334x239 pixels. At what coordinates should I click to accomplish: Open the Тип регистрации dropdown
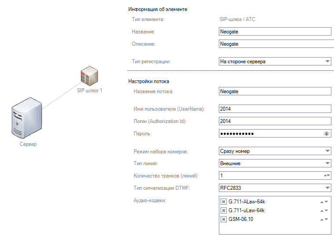(275, 62)
